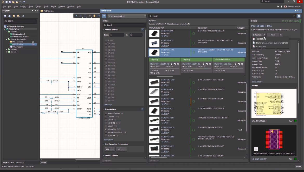
Task: Collapse the Manufacturer filter section
Action: pos(104,109)
